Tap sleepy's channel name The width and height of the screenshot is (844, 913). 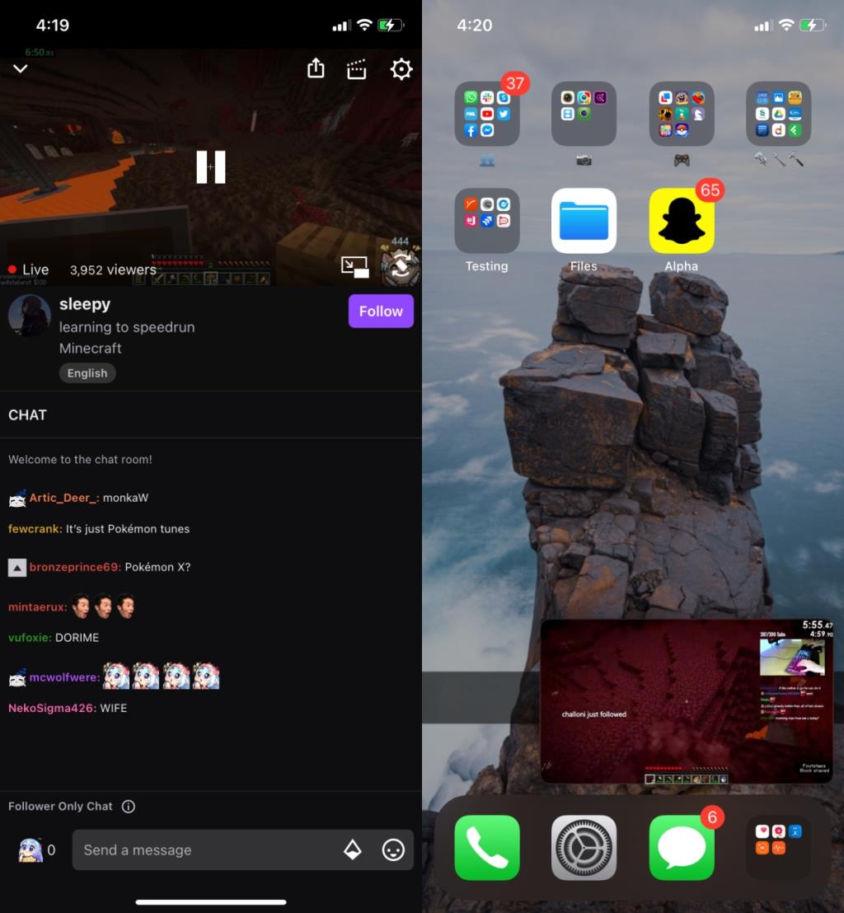coord(85,304)
